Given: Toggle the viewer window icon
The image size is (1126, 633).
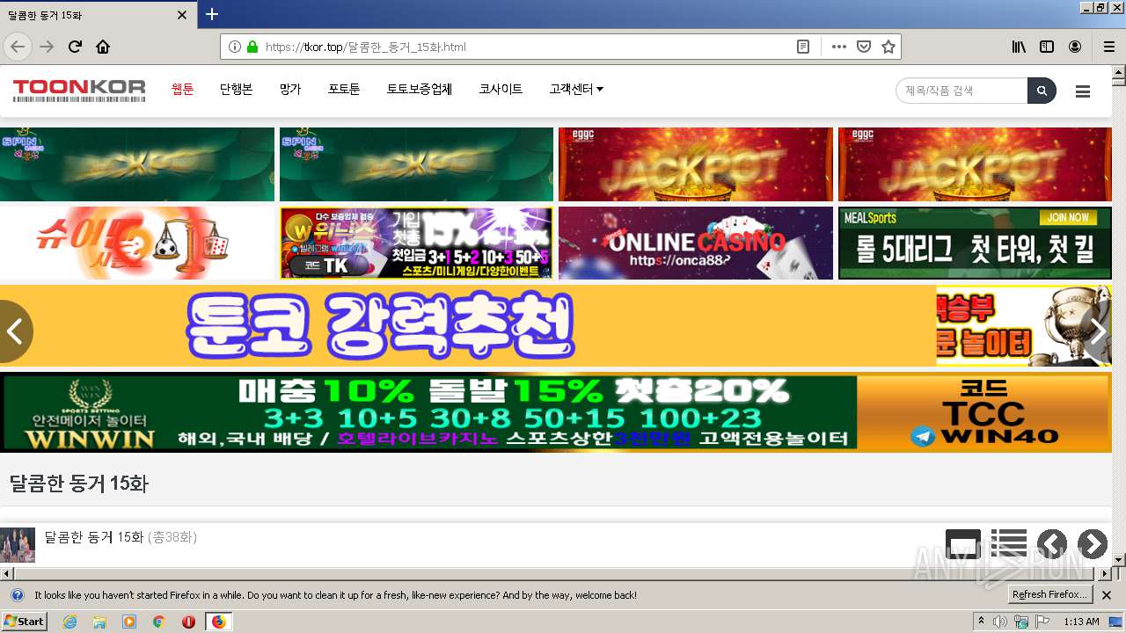Looking at the screenshot, I should [x=963, y=544].
